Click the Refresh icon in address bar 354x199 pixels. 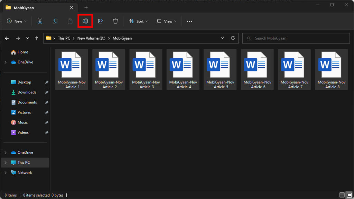[233, 38]
